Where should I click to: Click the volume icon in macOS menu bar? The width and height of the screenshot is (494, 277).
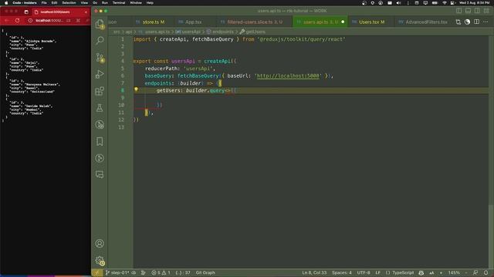tap(398, 2)
